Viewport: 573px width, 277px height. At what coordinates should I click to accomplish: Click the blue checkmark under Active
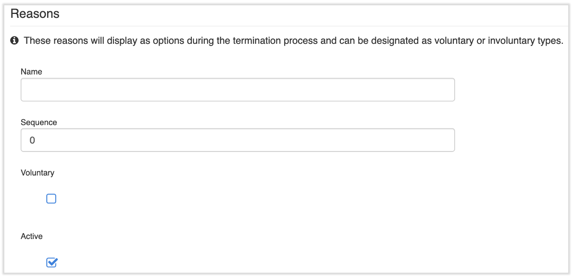(x=51, y=263)
